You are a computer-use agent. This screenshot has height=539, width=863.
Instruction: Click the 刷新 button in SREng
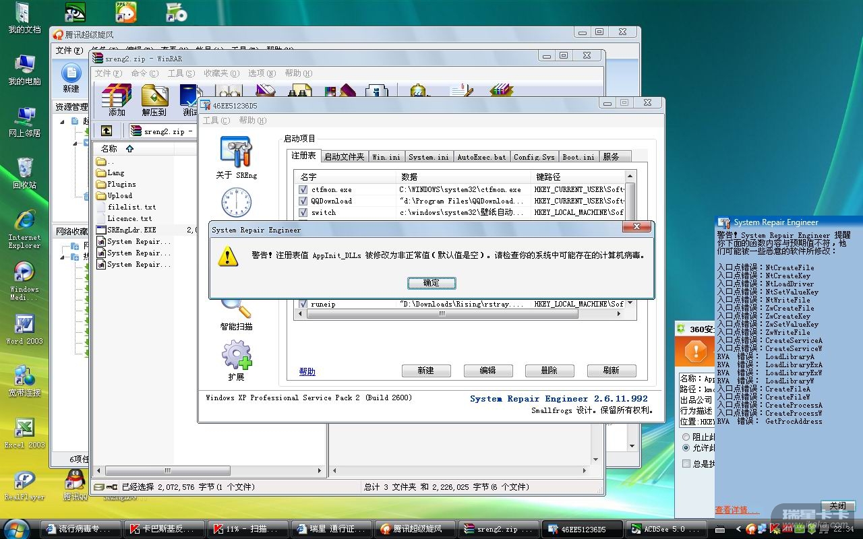click(612, 371)
